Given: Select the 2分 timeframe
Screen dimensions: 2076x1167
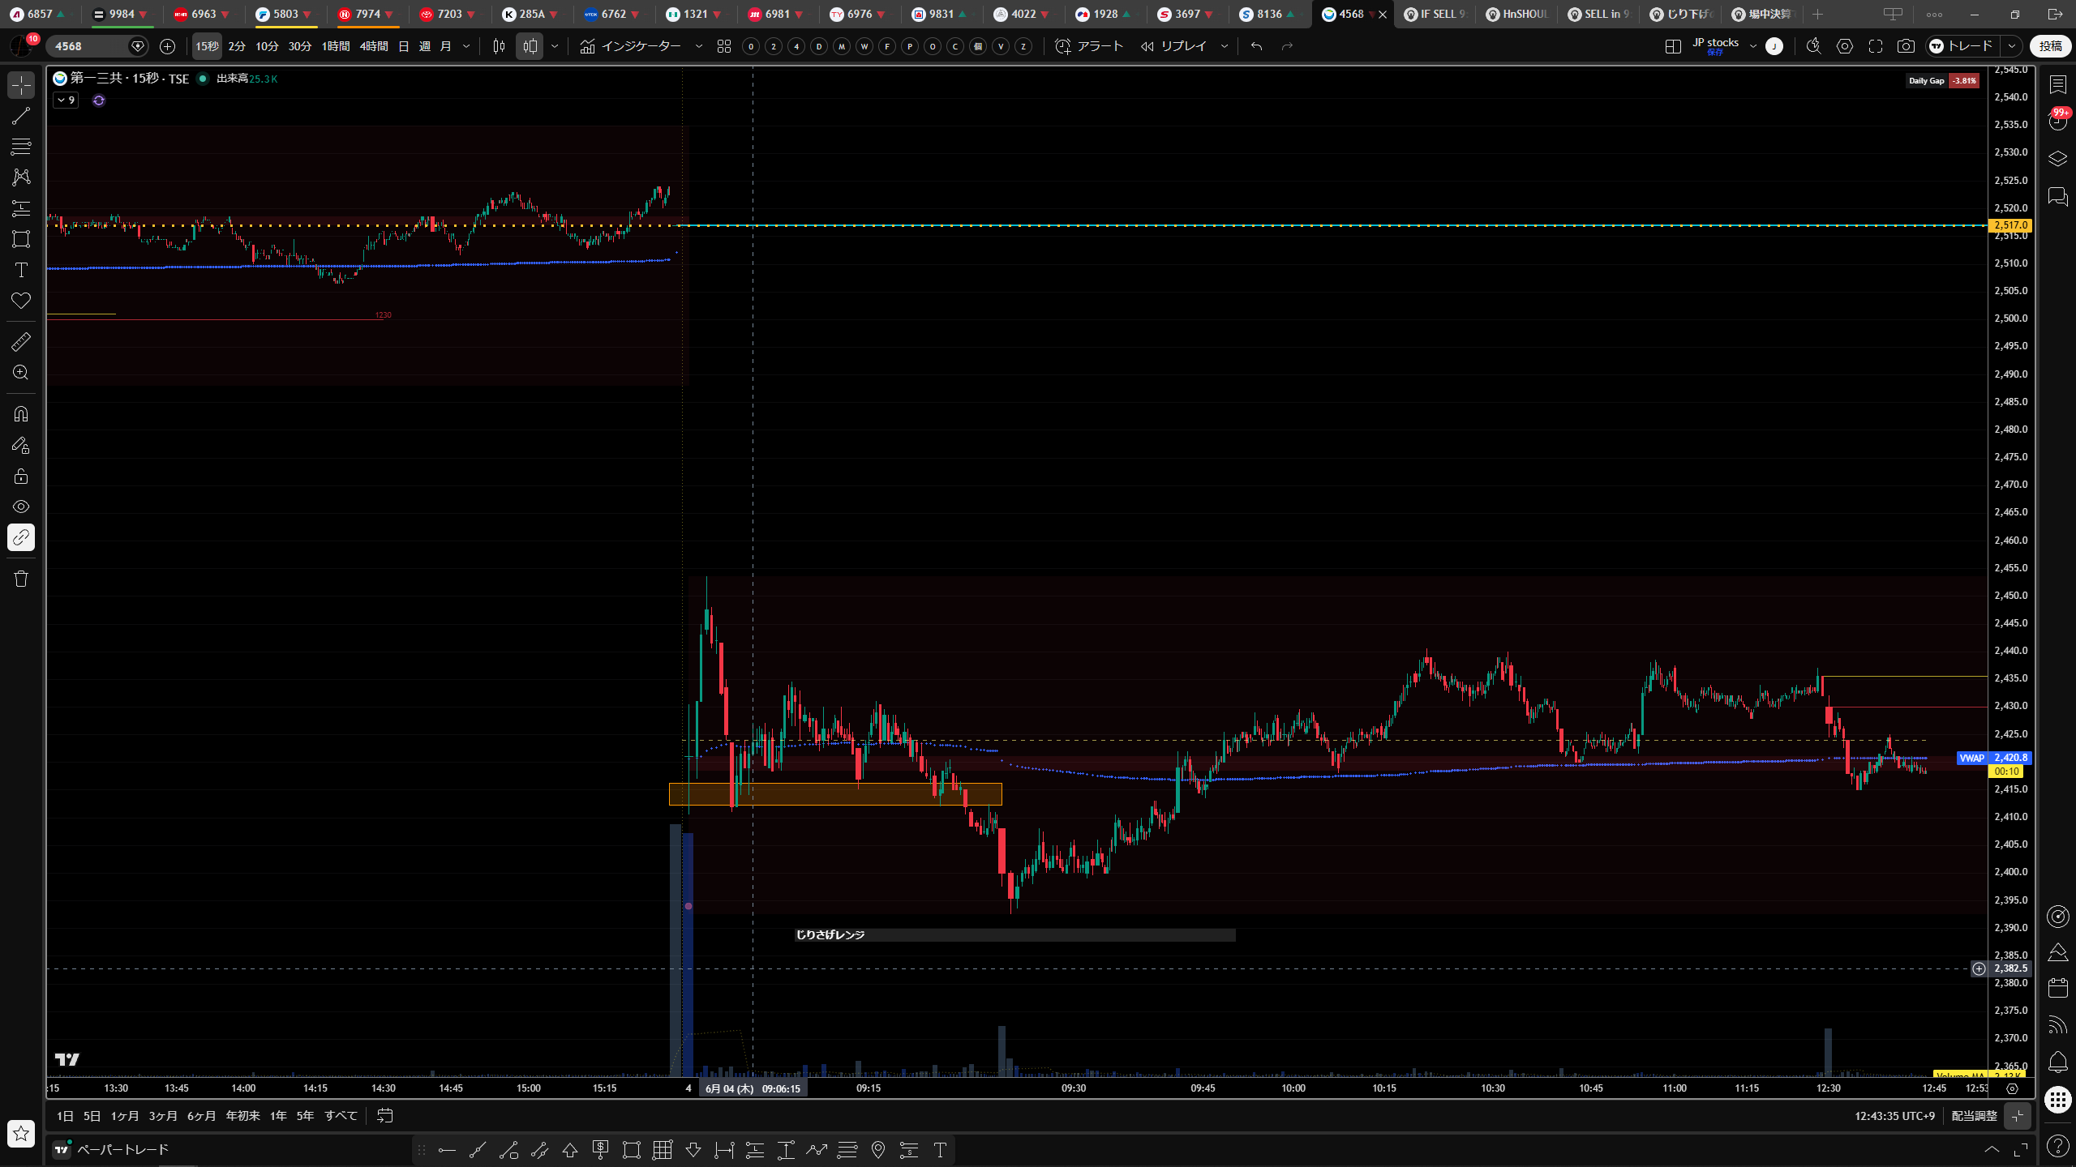Looking at the screenshot, I should [237, 46].
